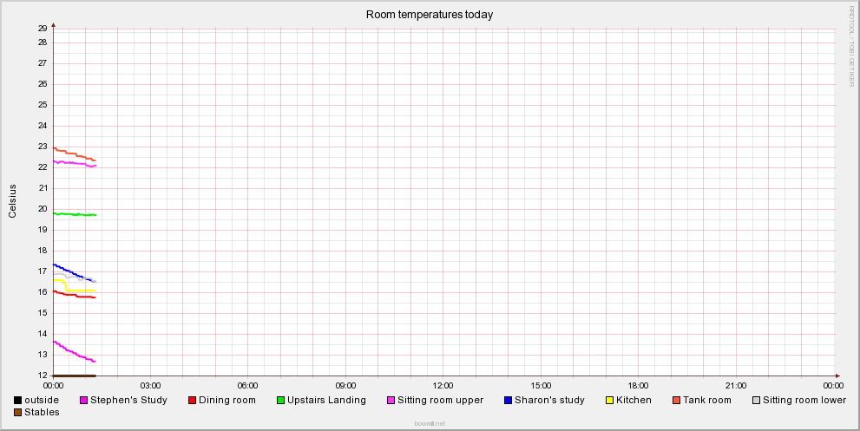Viewport: 860px width, 431px height.
Task: Click the blue Sharon's study legend swatch
Action: (x=507, y=400)
